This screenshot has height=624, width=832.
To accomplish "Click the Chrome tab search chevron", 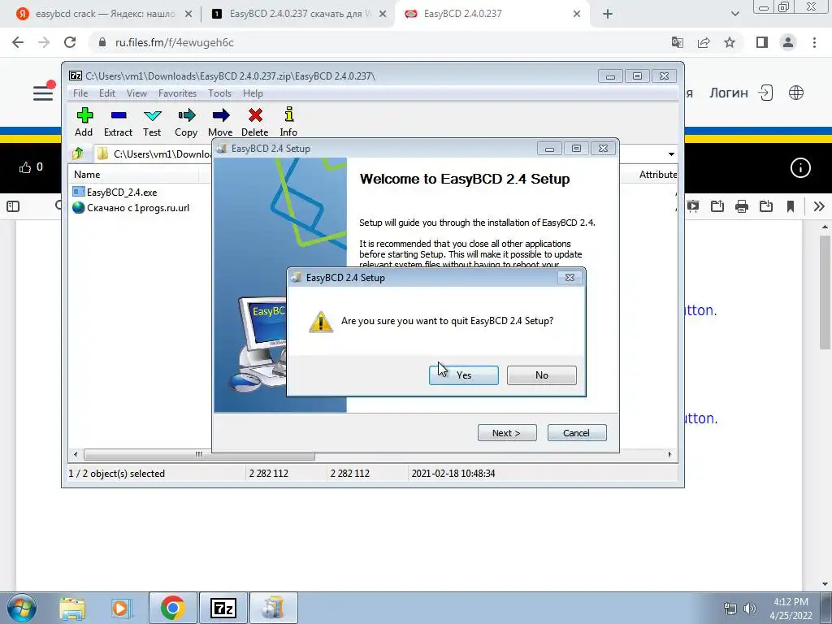I will (x=734, y=15).
